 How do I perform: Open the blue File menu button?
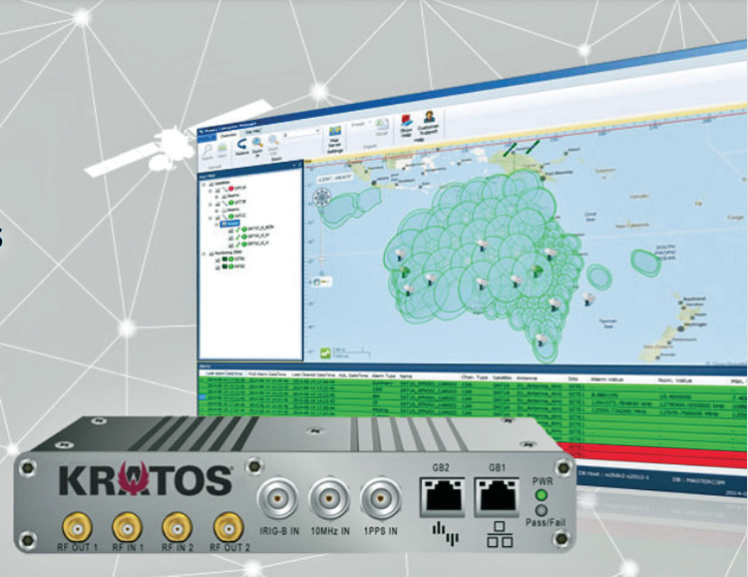click(206, 137)
